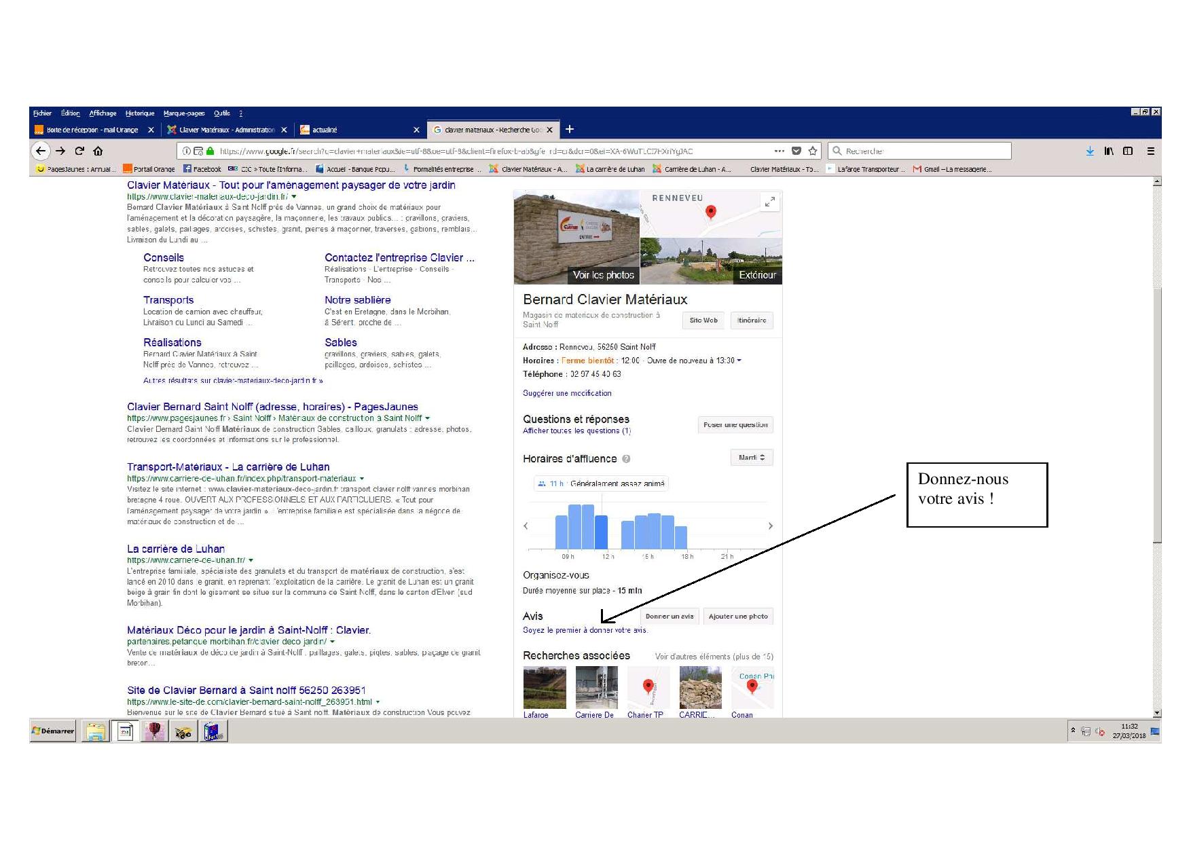
Task: Open Afficher toutes les questions link
Action: click(x=576, y=431)
